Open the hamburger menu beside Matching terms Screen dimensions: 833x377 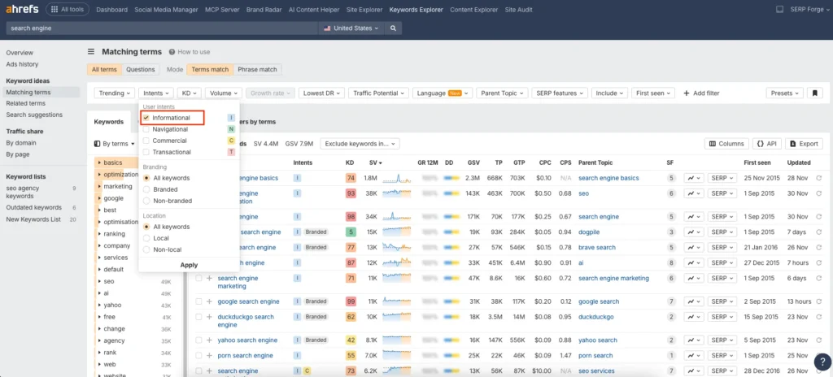91,51
